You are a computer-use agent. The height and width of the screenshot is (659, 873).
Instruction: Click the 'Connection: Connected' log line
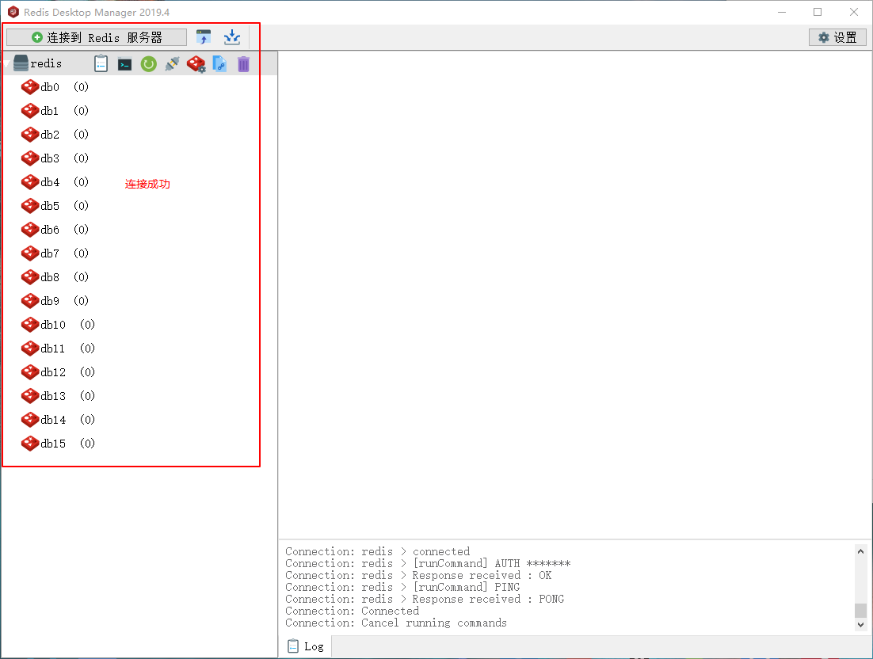point(352,611)
